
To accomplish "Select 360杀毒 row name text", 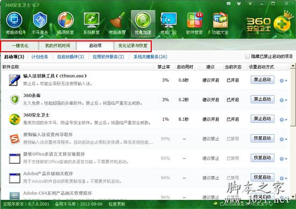I will (x=32, y=95).
